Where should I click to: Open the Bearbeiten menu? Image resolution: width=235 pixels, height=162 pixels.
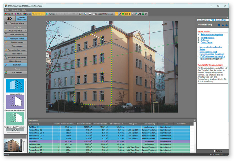[15, 10]
